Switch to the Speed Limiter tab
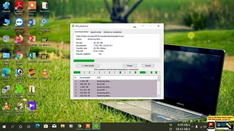This screenshot has height=131, width=234. click(96, 32)
